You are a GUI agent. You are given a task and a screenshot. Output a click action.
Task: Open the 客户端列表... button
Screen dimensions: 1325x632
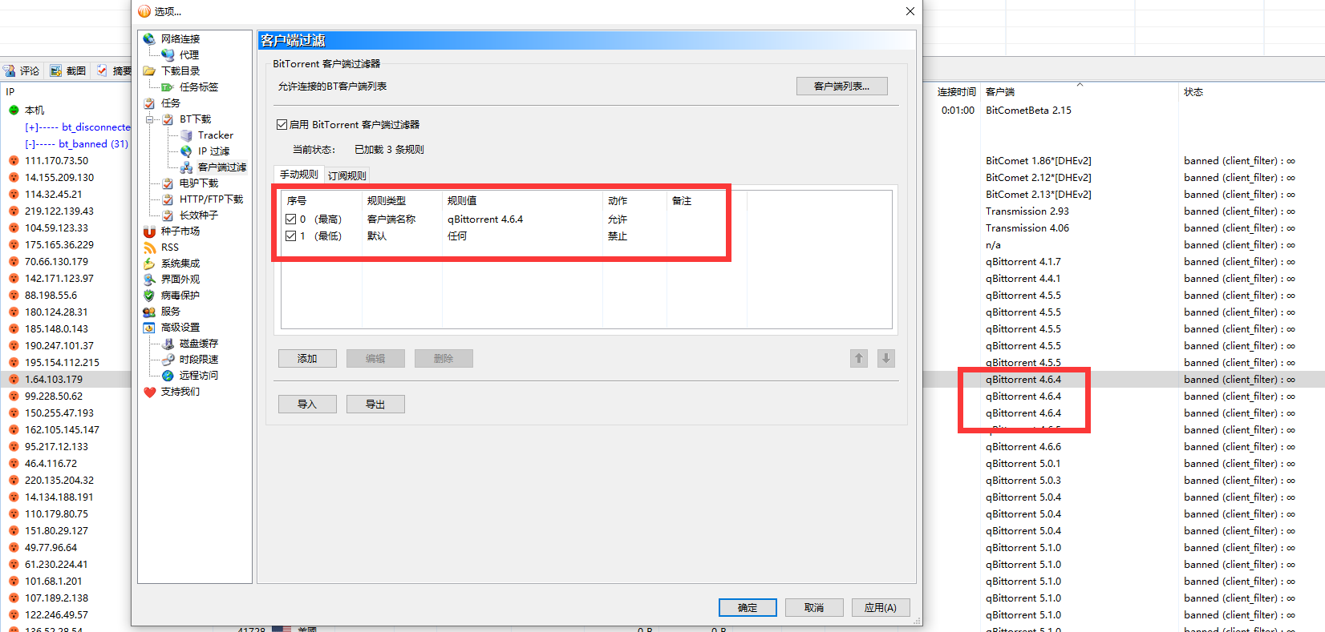coord(842,86)
